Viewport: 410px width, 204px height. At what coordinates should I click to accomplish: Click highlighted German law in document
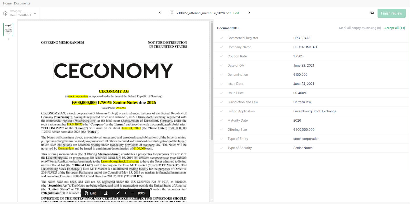(x=66, y=148)
